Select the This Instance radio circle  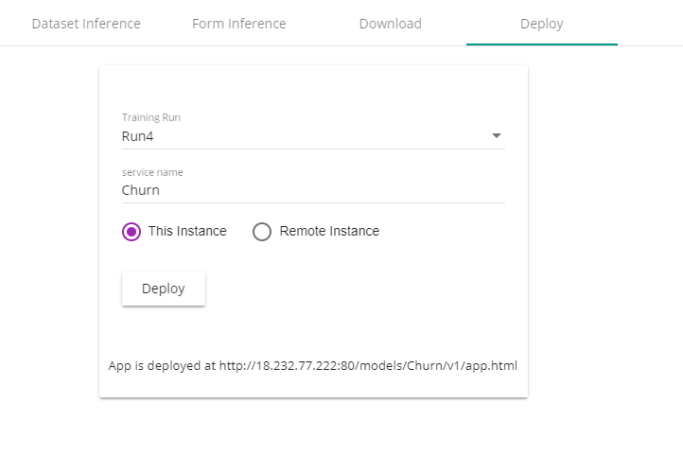(131, 232)
